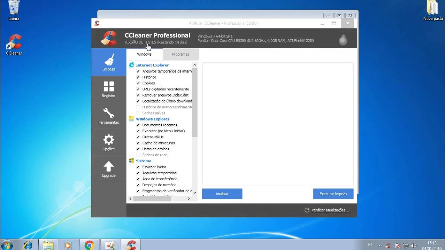Screen dimensions: 445x250
Task: Click the horizontal scrollbar thumb of options list
Action: pyautogui.click(x=153, y=199)
